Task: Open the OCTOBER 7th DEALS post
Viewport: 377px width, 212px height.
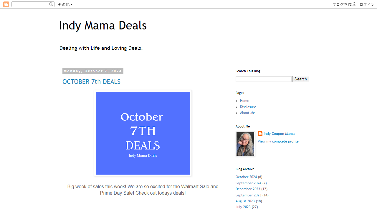Action: (91, 82)
